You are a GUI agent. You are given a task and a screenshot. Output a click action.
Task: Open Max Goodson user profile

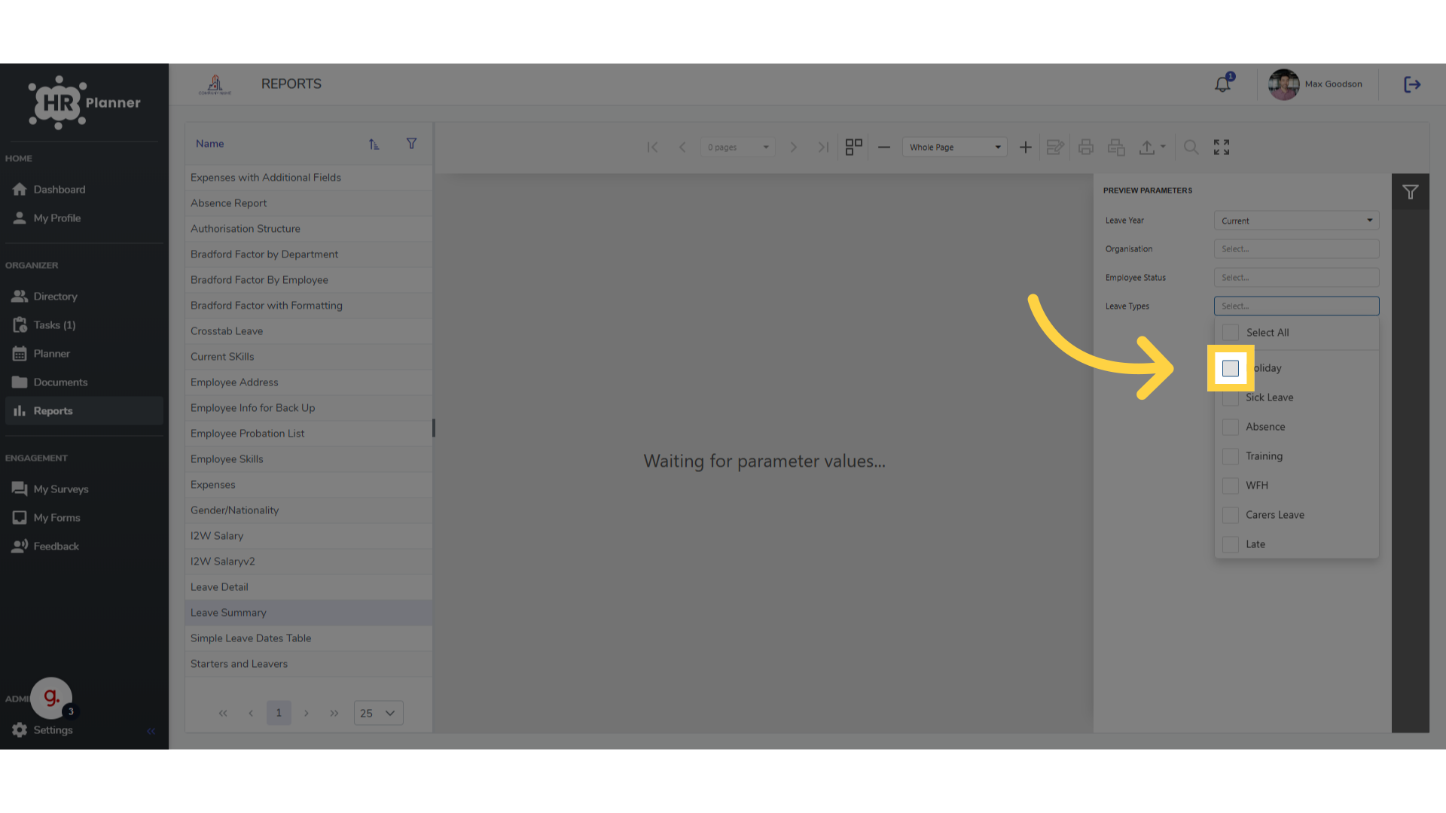tap(1315, 84)
